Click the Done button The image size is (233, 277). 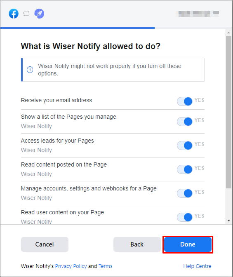(188, 244)
